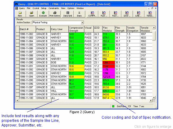Open the Setup menu
The width and height of the screenshot is (173, 129).
(x=44, y=8)
